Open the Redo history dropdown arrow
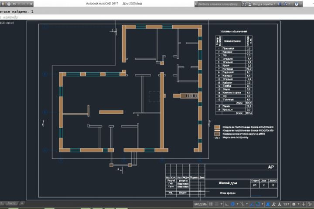 click(x=27, y=4)
